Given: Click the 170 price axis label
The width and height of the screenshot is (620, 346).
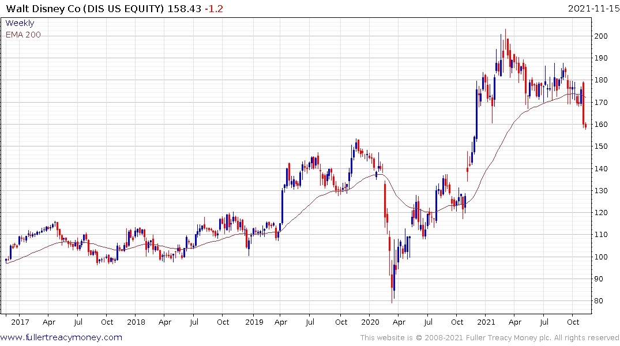Looking at the screenshot, I should tap(601, 103).
